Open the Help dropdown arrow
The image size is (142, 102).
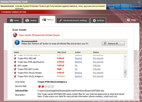point(138,20)
